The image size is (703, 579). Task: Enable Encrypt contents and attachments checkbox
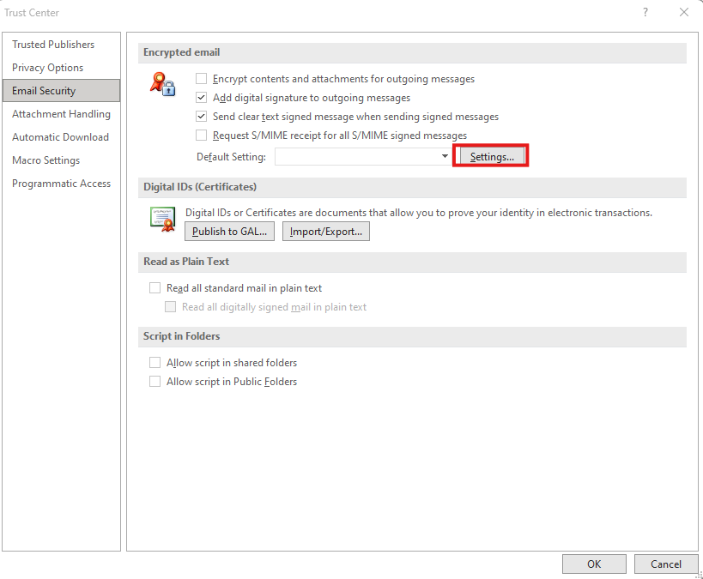click(x=202, y=79)
